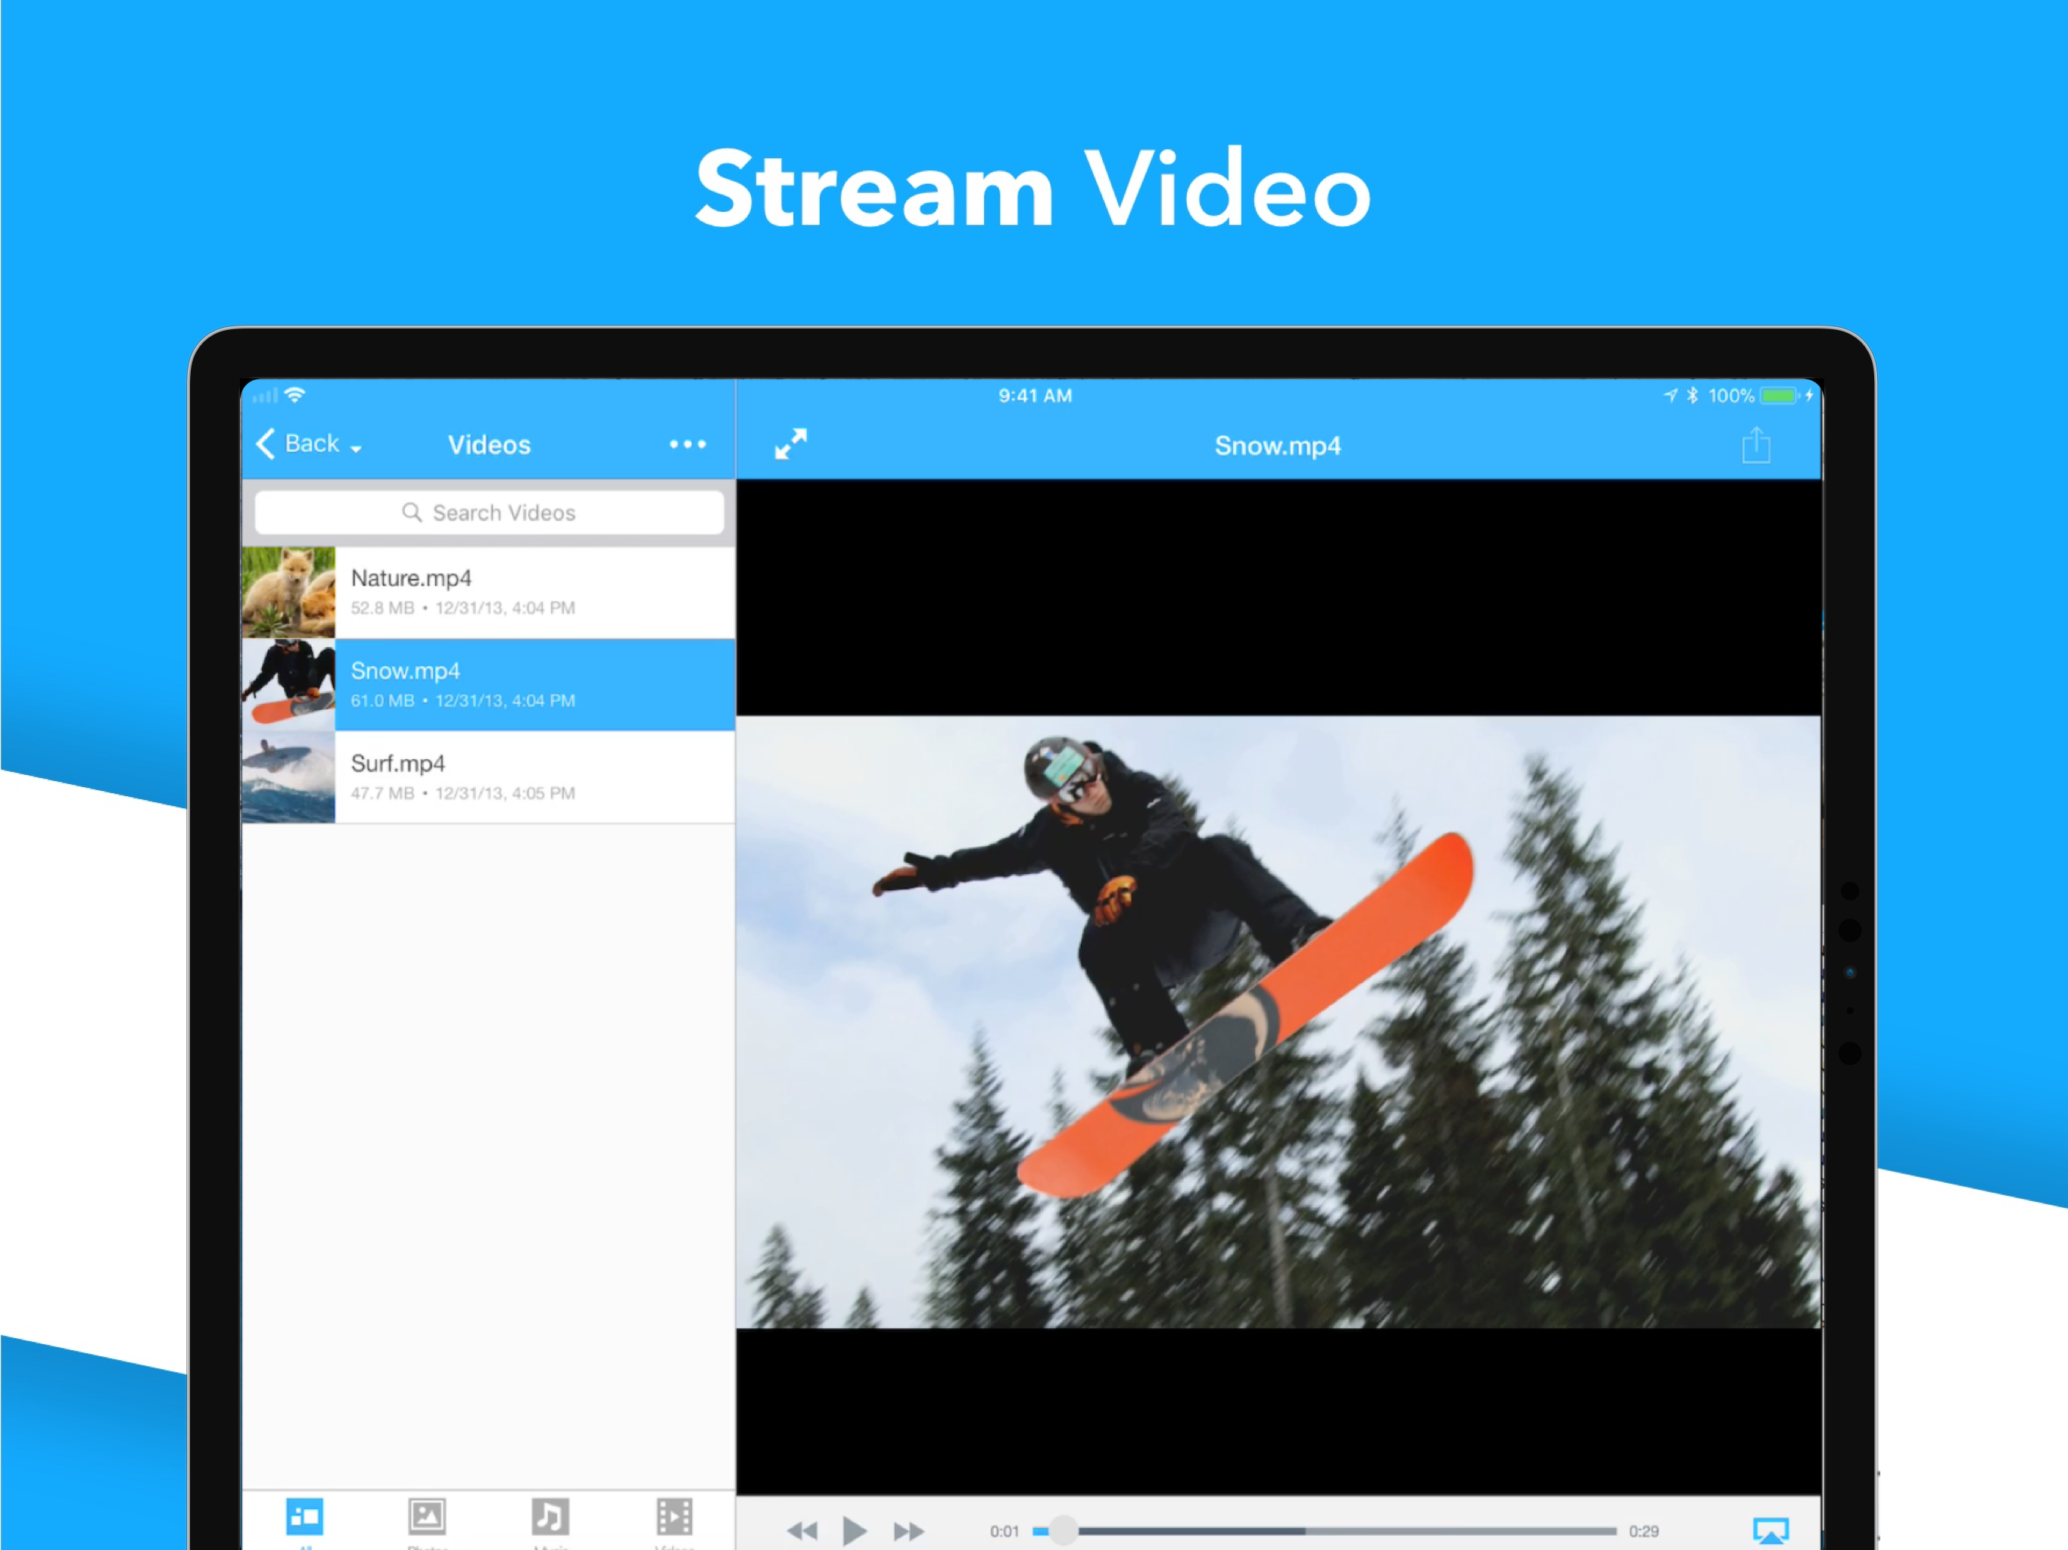This screenshot has height=1550, width=2068.
Task: Open Nature.mp4 from the list
Action: pyautogui.click(x=533, y=592)
